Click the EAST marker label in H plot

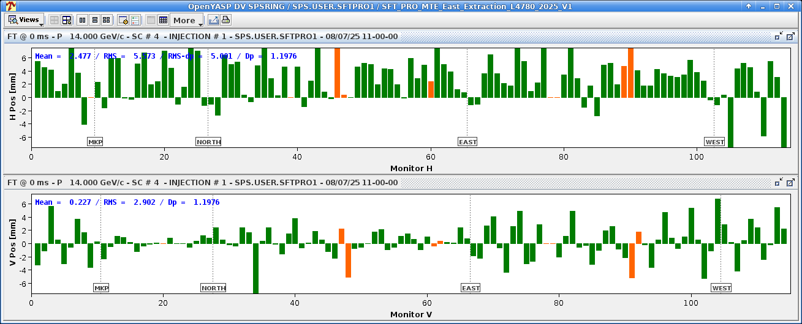pyautogui.click(x=467, y=142)
